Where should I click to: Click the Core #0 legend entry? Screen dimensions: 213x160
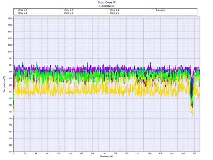tap(21, 10)
